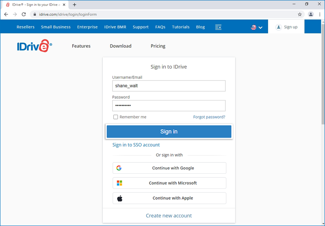Image resolution: width=325 pixels, height=226 pixels.
Task: Click the Google logo icon
Action: [119, 168]
